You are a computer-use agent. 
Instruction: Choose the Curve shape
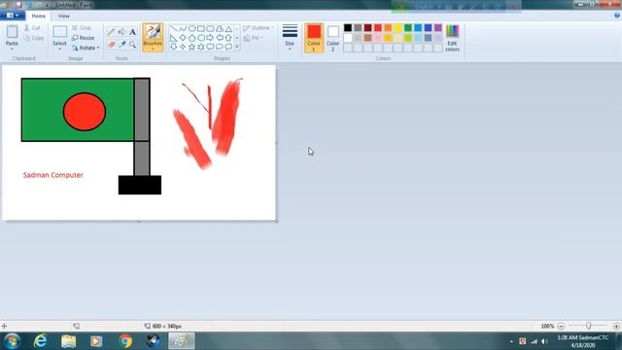click(x=183, y=28)
